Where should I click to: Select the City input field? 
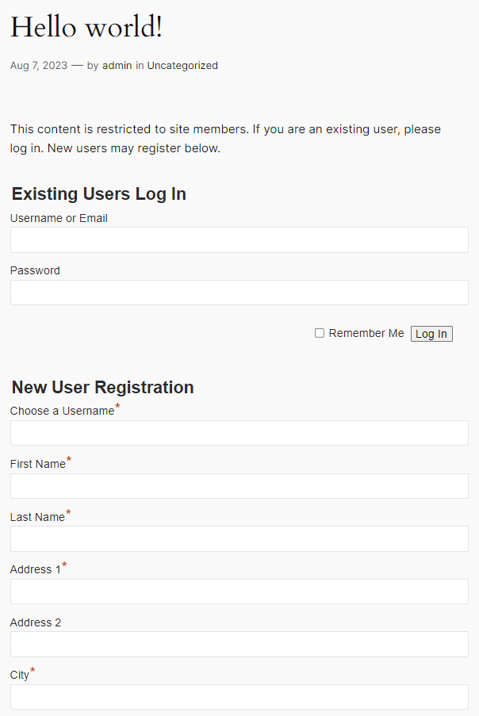pos(239,697)
